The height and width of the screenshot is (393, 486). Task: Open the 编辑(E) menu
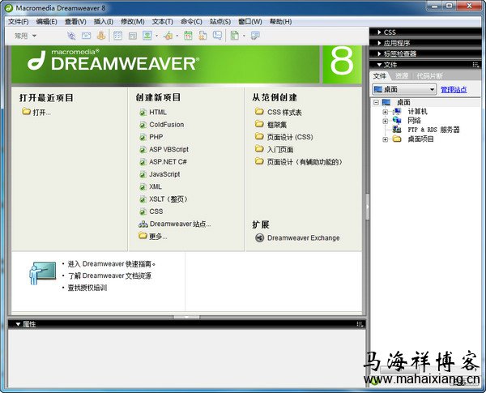(x=46, y=21)
